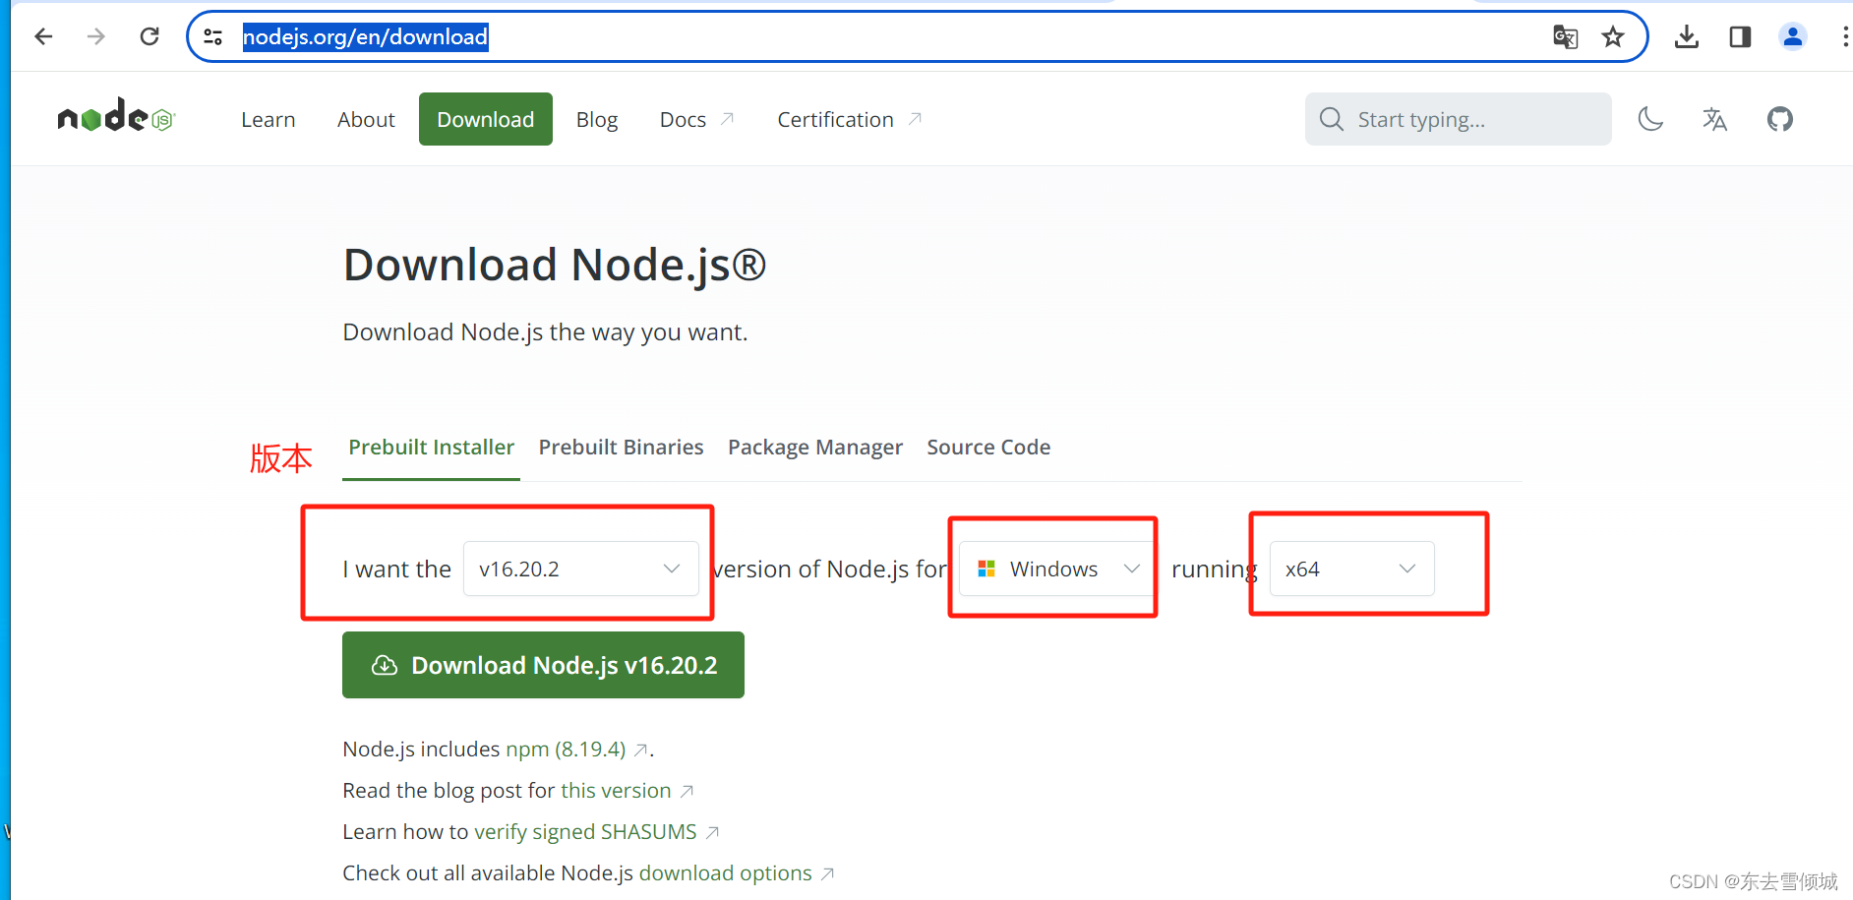Click the translate page icon in the address bar
Screen dimensions: 1853x900
pyautogui.click(x=1565, y=37)
